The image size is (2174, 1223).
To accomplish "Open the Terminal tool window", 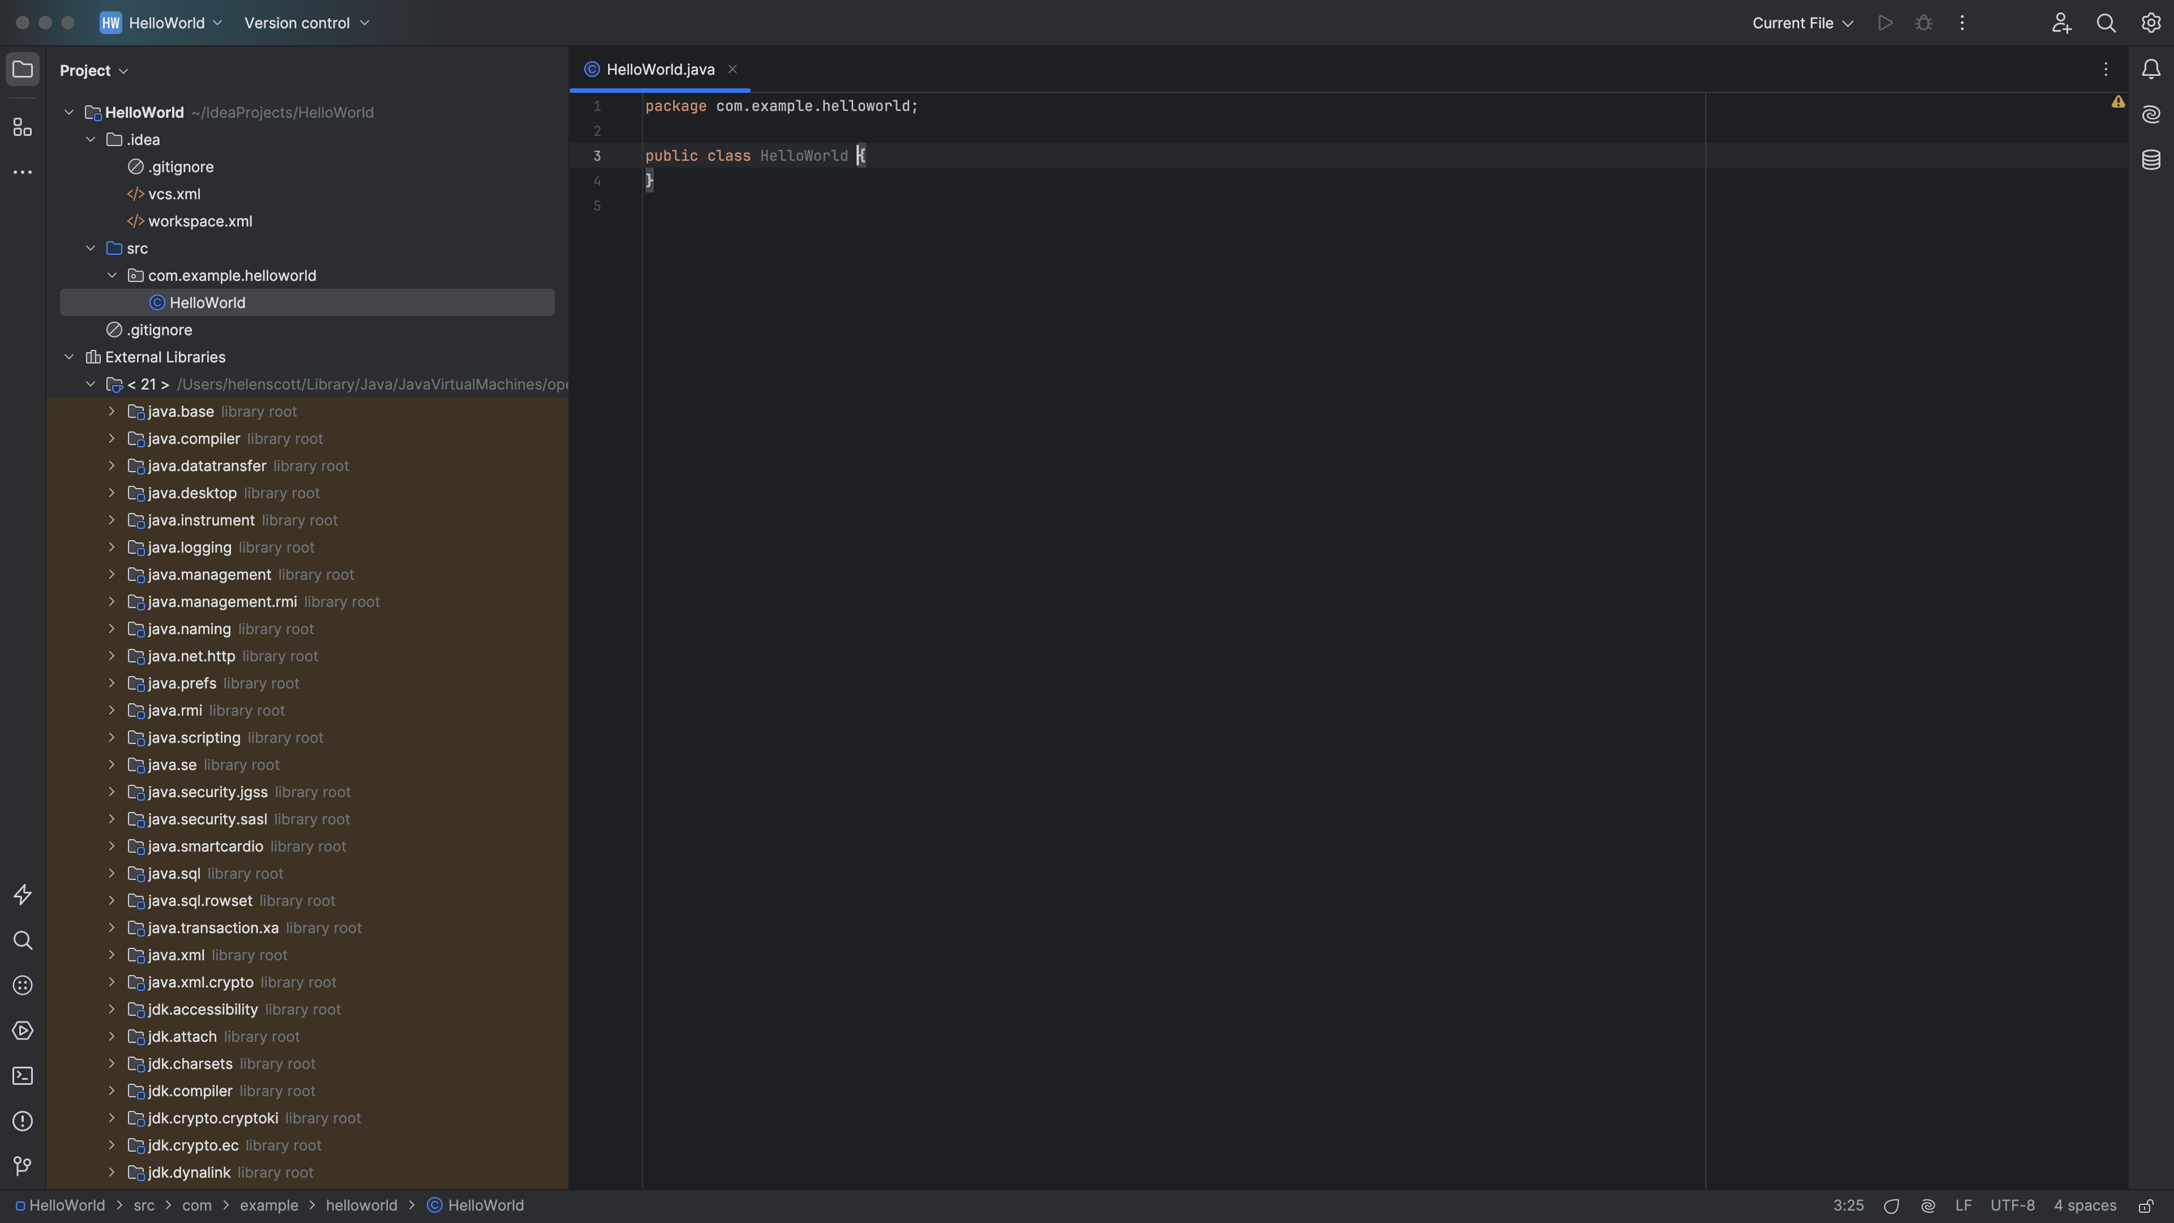I will pos(23,1075).
